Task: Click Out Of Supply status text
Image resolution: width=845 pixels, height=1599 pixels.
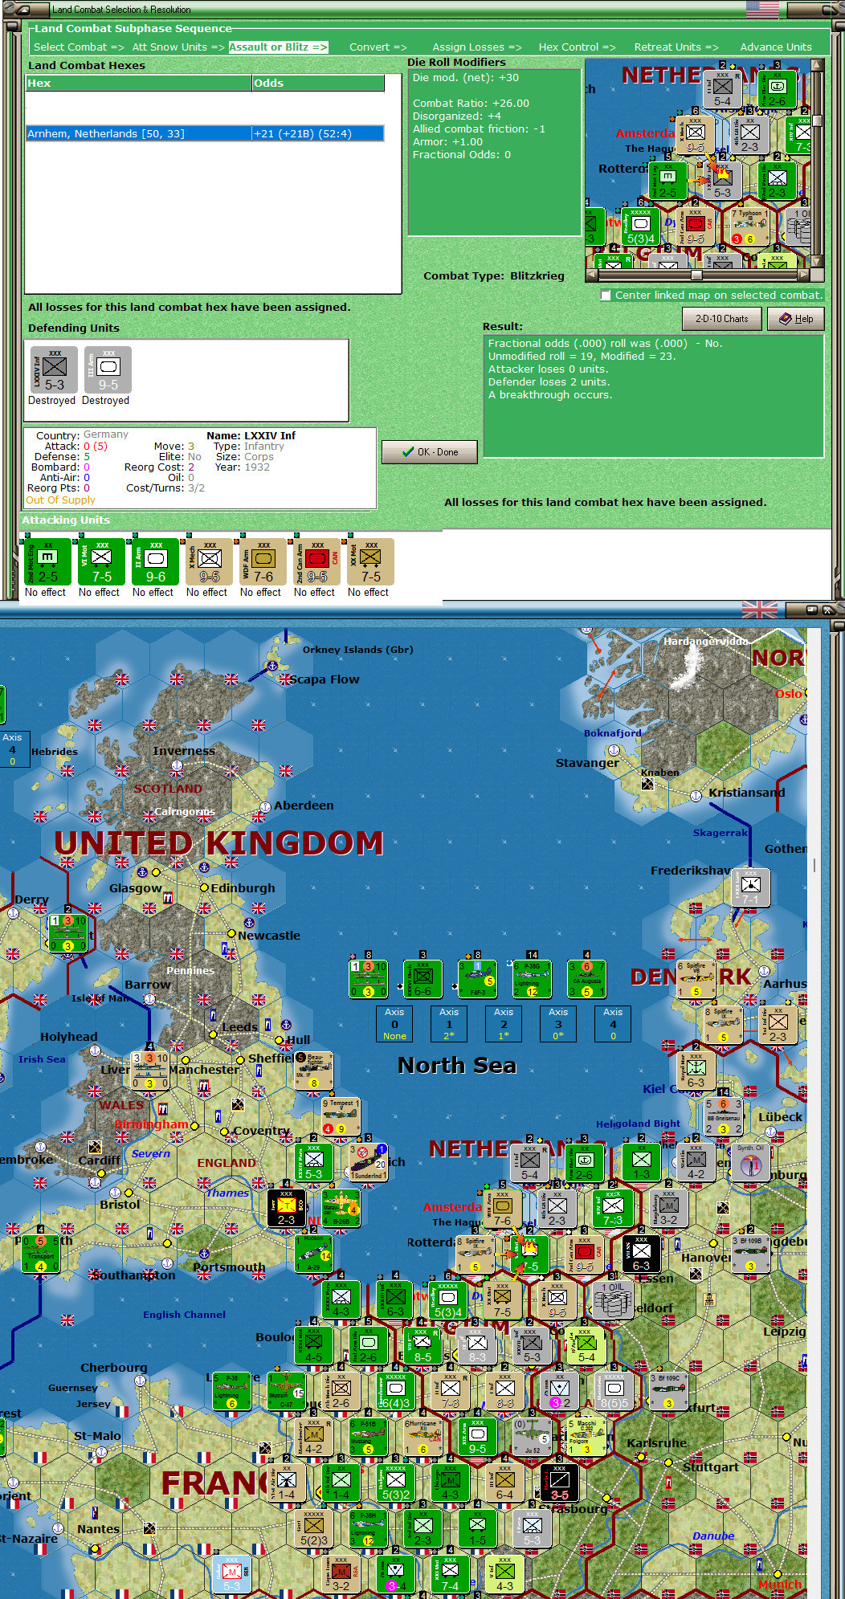Action: [60, 500]
